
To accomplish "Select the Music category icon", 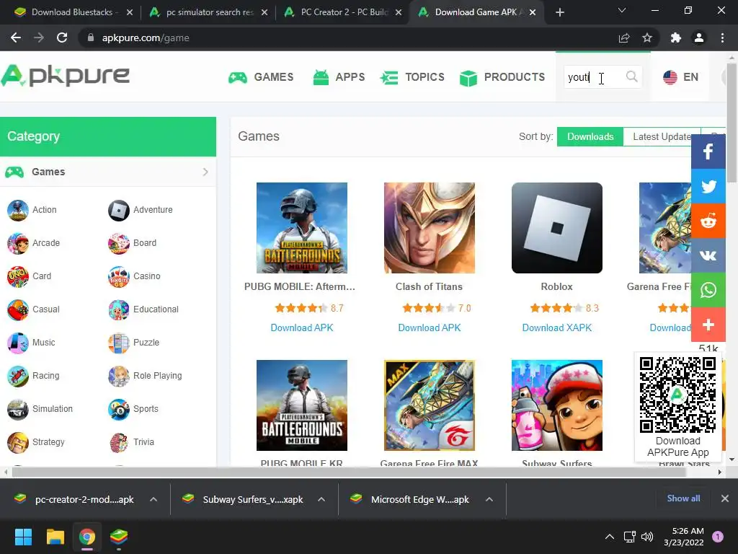I will 18,343.
